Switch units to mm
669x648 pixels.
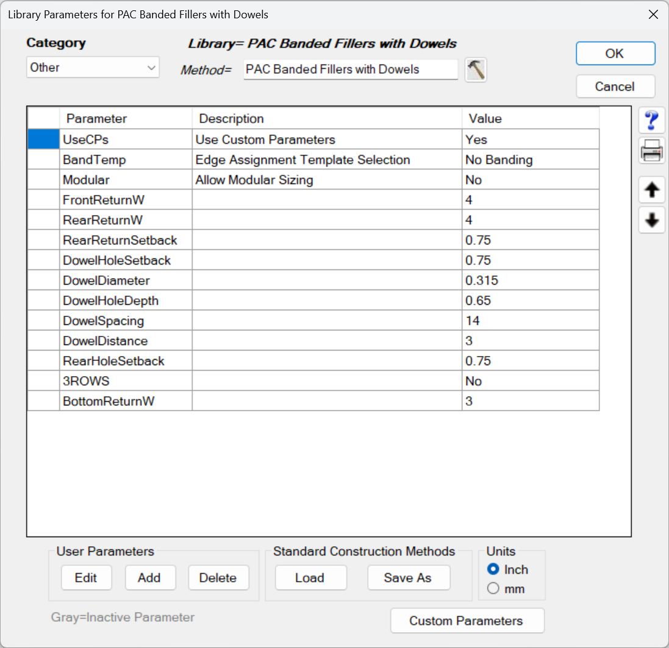[494, 589]
